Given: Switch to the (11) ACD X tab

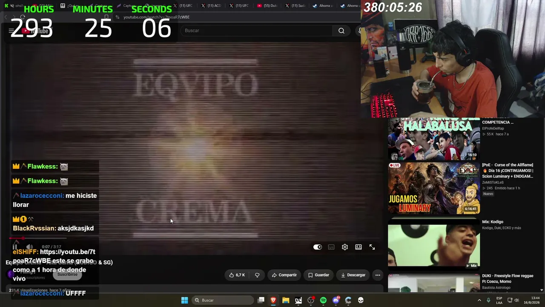Looking at the screenshot, I should pyautogui.click(x=211, y=6).
